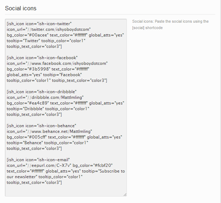This screenshot has height=203, width=221.
Task: Place cursor on "ish-icon-twitter" text
Action: (x=54, y=24)
